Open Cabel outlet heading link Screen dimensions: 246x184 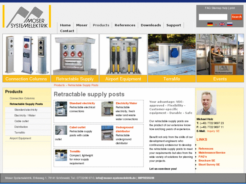point(77,127)
